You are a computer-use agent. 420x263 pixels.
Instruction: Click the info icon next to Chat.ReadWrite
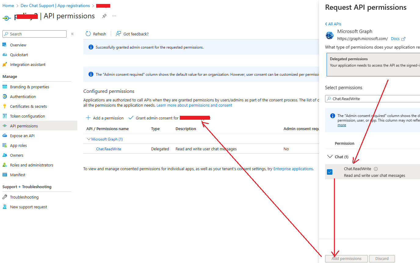(x=376, y=169)
